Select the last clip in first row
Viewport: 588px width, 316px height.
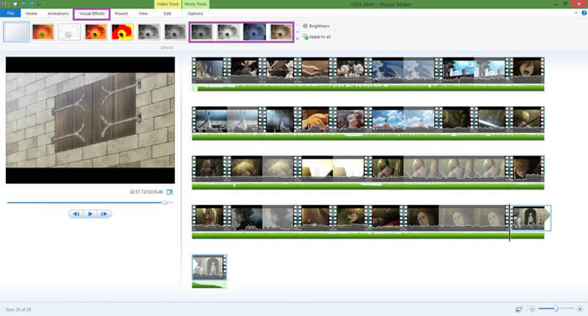click(527, 70)
